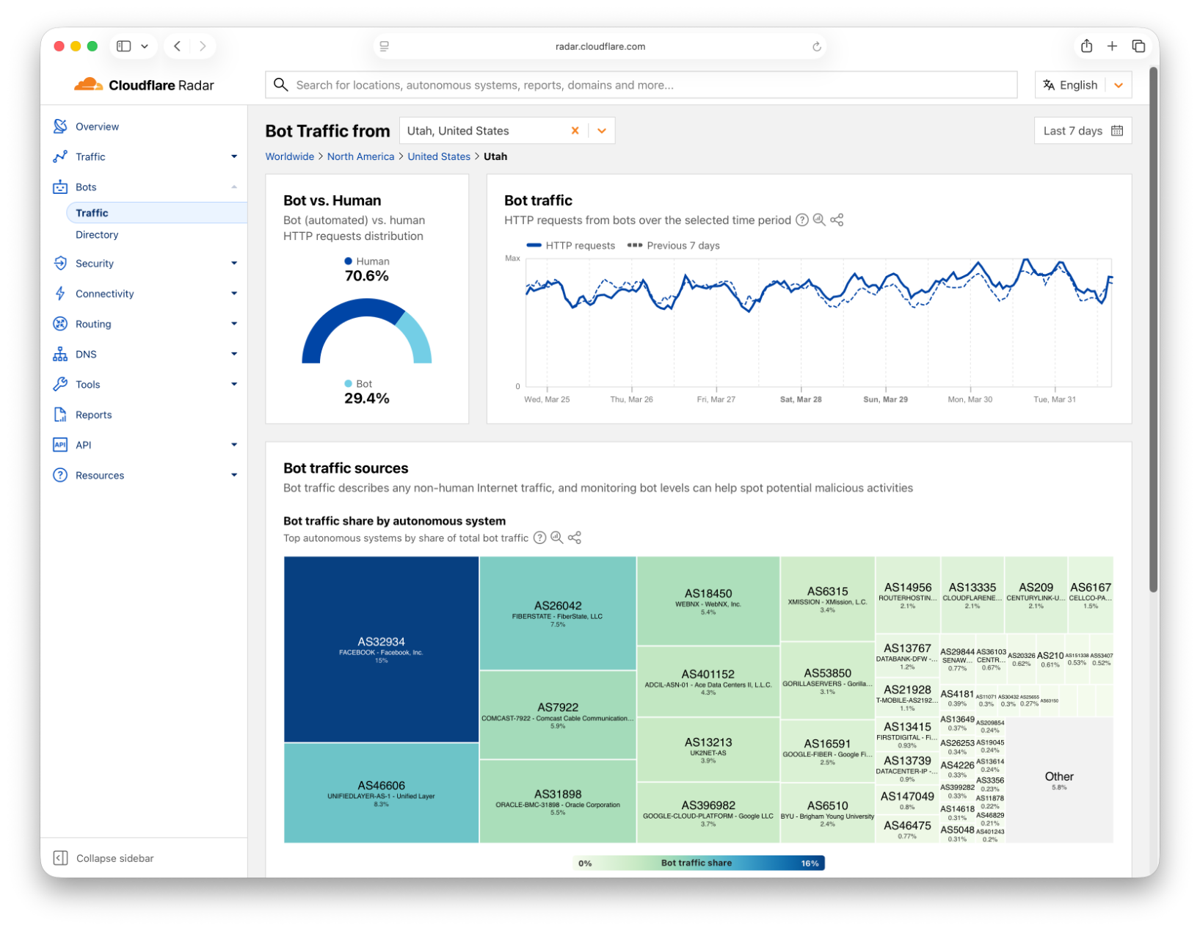
Task: Click the magnifier icon beside Bot traffic chart
Action: pos(819,220)
